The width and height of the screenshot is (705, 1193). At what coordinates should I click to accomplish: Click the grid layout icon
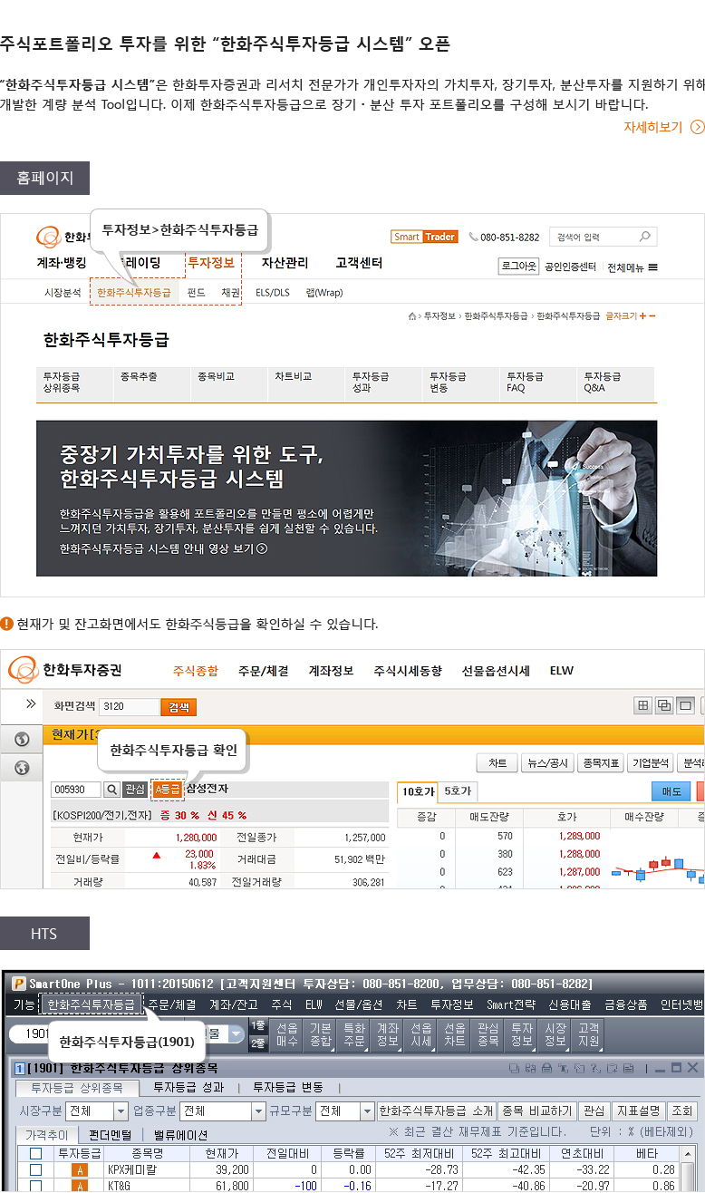pos(643,706)
